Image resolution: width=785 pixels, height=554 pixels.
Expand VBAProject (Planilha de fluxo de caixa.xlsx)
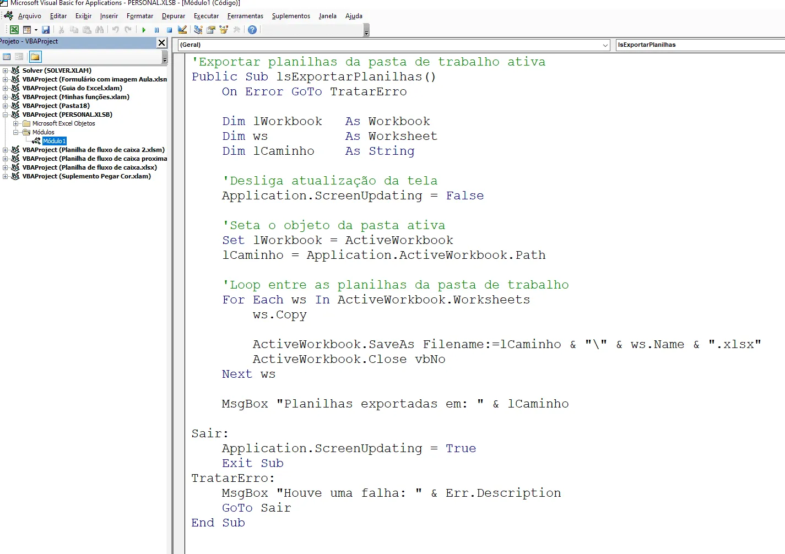(6, 167)
